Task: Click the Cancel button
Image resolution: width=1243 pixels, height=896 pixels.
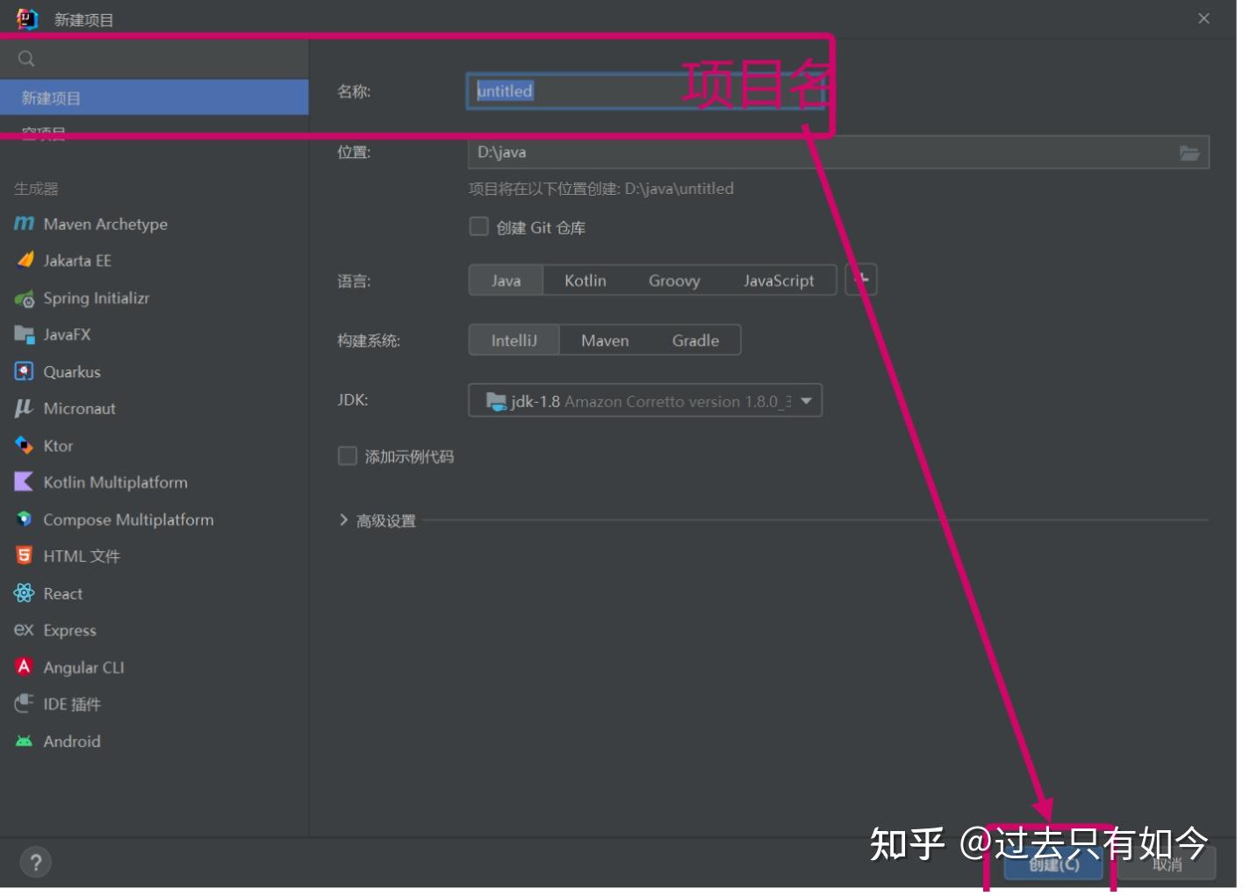Action: click(x=1167, y=864)
